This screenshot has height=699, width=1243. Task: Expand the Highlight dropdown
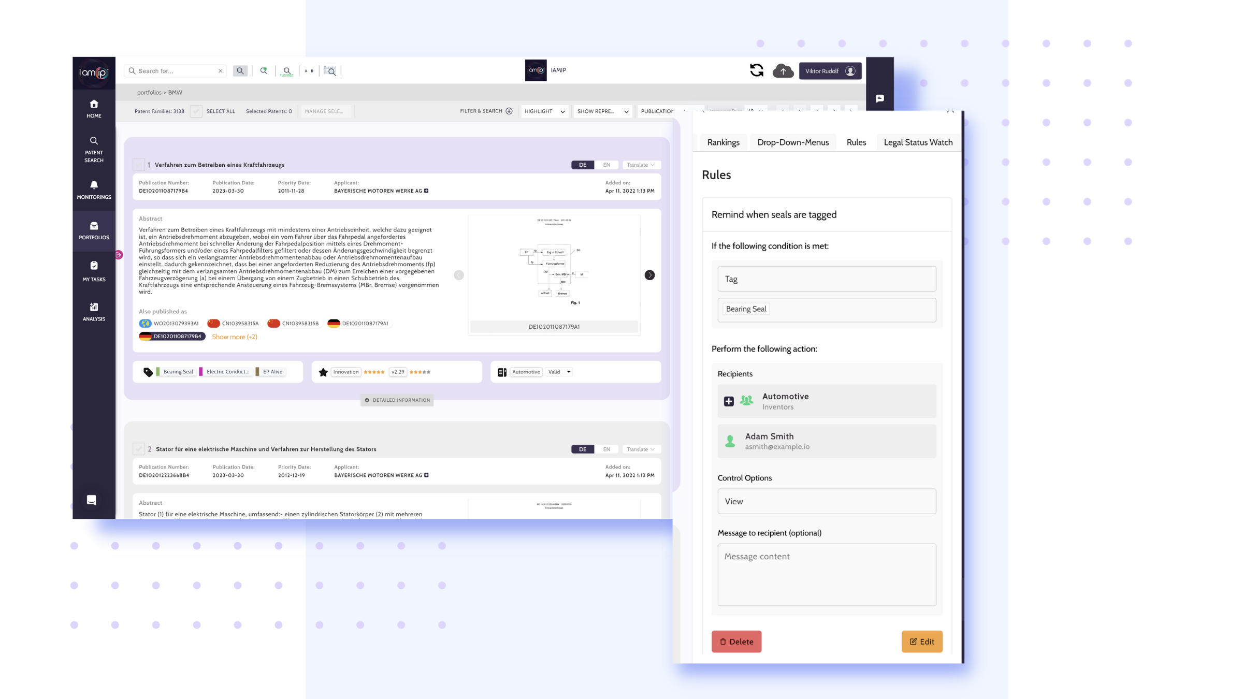coord(544,111)
